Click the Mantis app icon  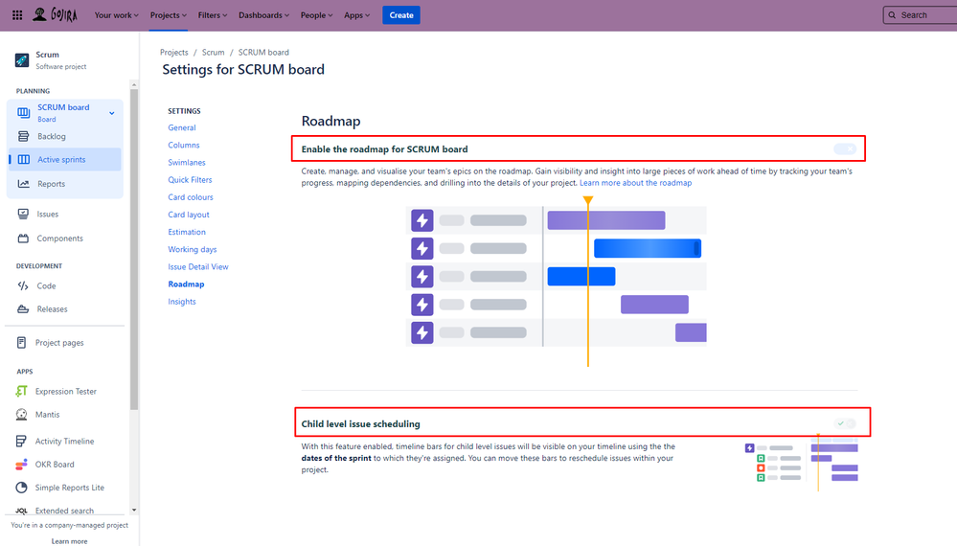pyautogui.click(x=21, y=415)
